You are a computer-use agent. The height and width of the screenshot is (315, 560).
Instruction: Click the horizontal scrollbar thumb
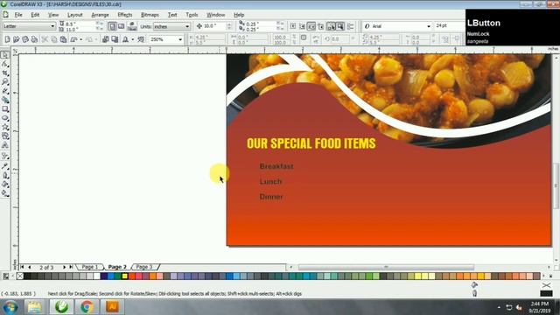386,267
